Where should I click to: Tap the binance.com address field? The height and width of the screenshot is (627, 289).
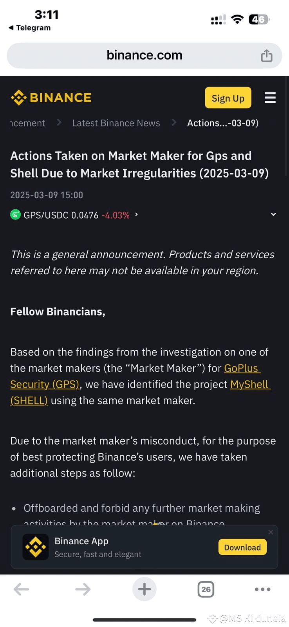[x=144, y=56]
